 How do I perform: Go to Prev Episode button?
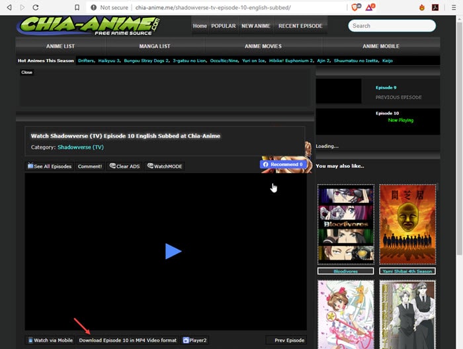pos(286,340)
